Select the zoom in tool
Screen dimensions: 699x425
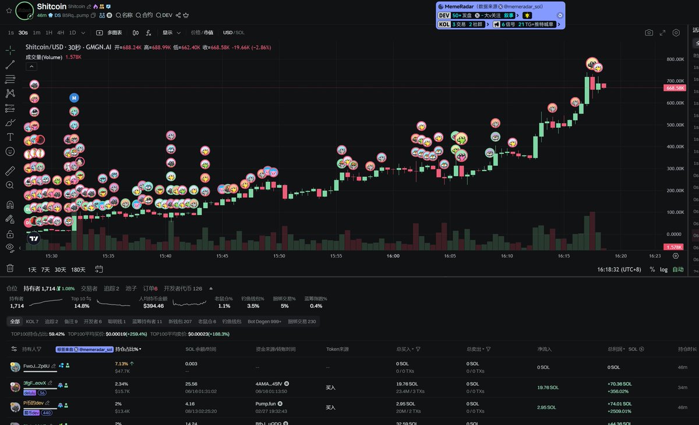pyautogui.click(x=10, y=185)
